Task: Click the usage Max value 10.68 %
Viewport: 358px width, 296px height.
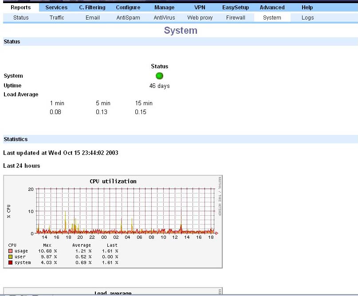Action: [47, 251]
